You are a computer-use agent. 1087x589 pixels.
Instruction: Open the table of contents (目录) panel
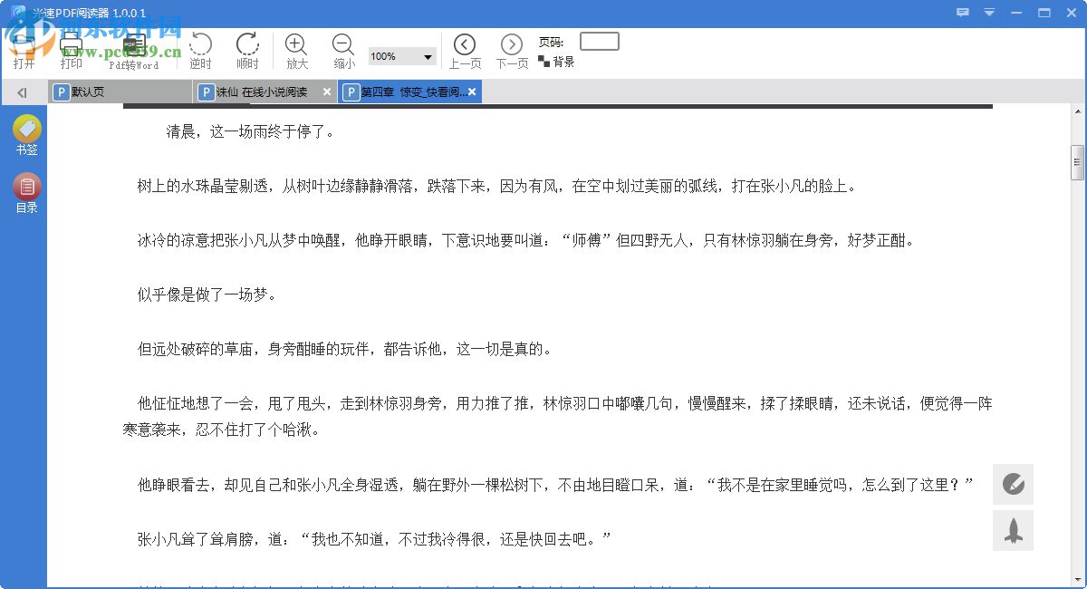coord(26,193)
